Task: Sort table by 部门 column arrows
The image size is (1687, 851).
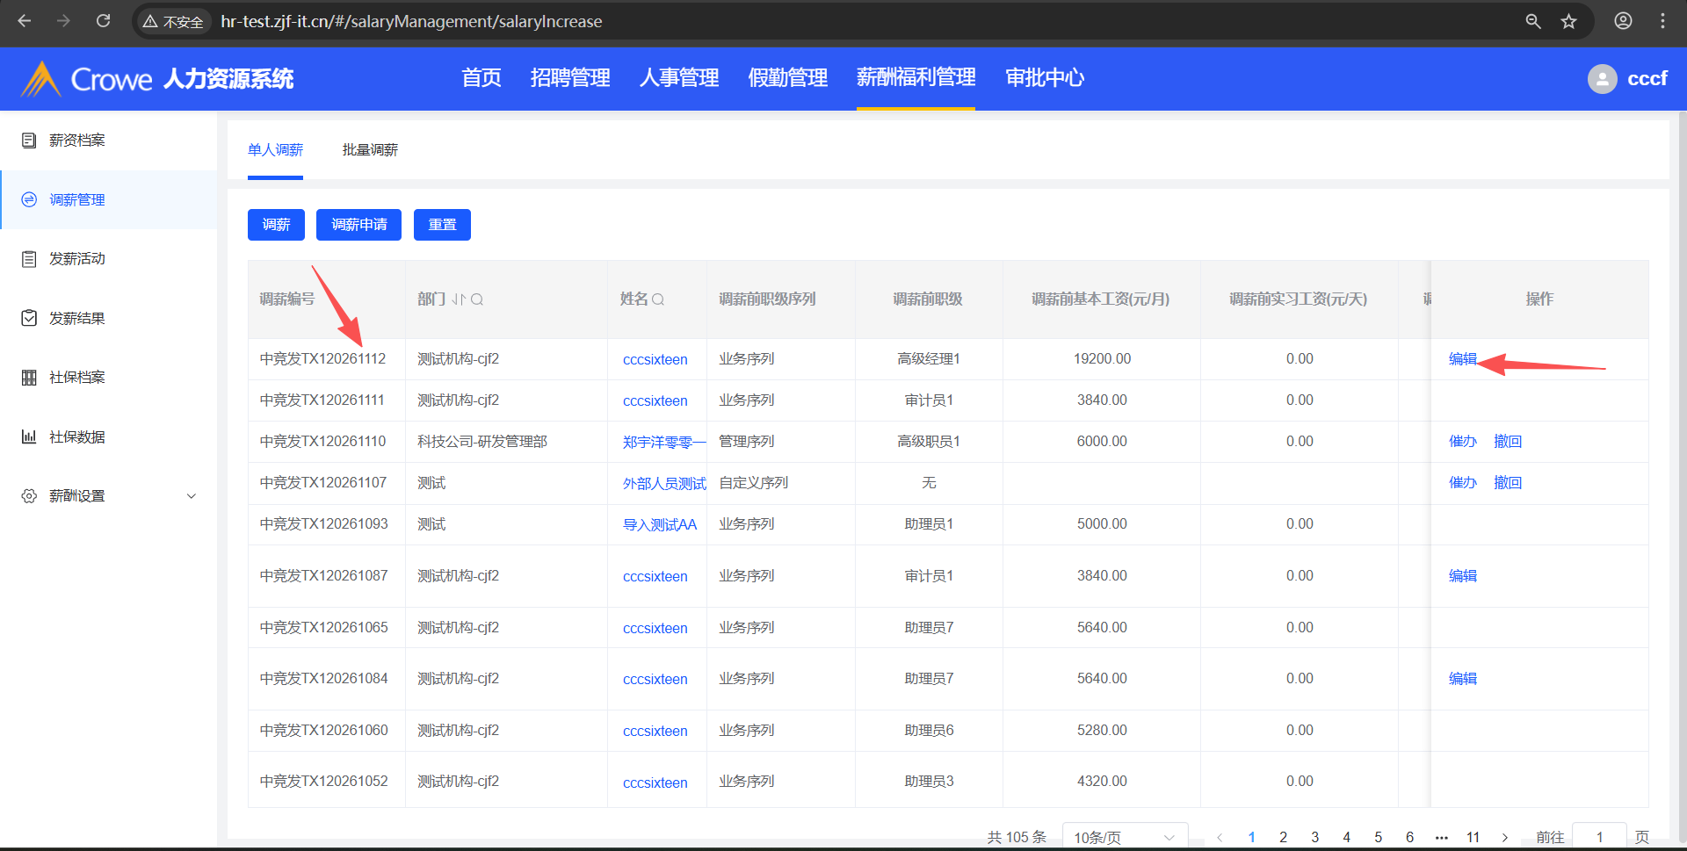Action: (x=459, y=299)
